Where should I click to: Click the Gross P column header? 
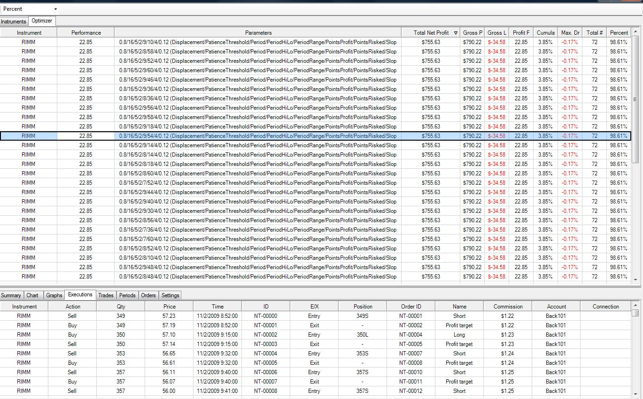(x=472, y=33)
